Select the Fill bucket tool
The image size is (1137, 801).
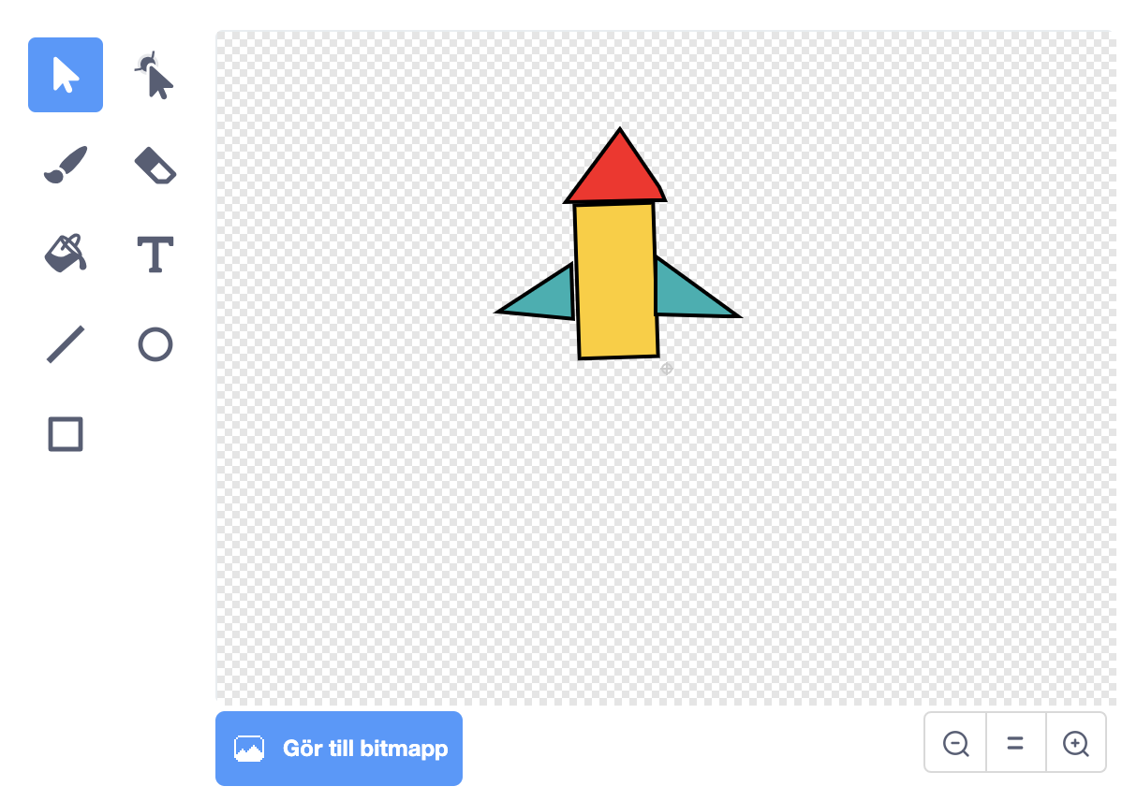tap(66, 254)
